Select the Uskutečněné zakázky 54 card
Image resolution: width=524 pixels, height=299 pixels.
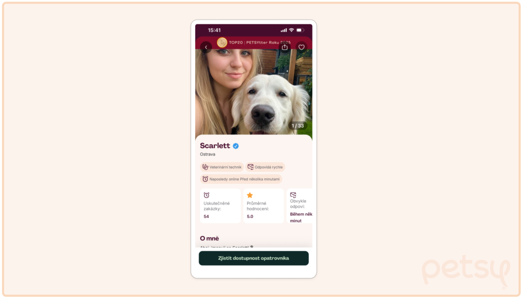pos(220,206)
